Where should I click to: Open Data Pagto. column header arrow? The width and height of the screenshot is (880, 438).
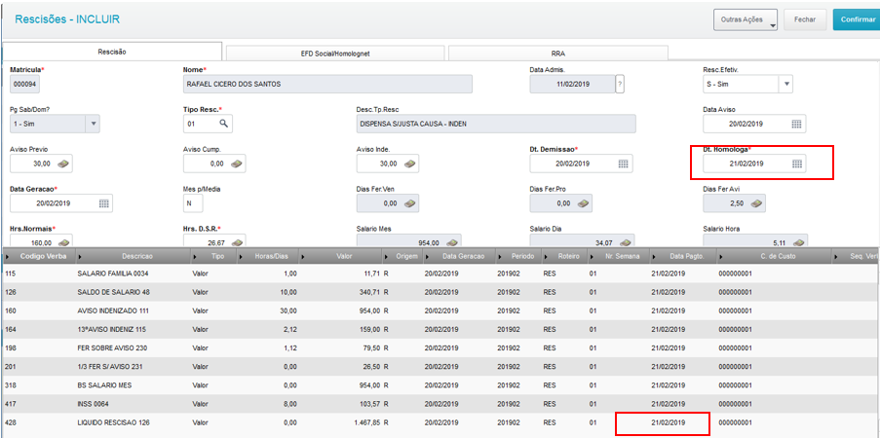point(654,256)
